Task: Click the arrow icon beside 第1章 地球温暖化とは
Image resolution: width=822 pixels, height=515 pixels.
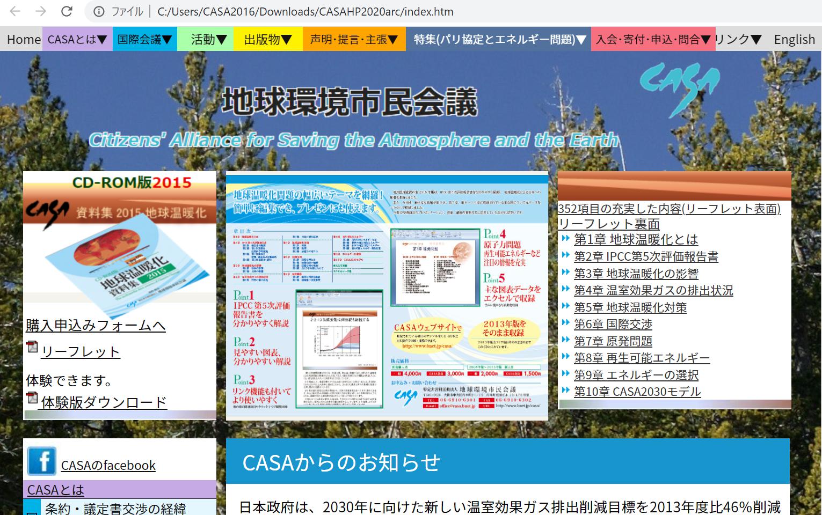Action: point(565,238)
